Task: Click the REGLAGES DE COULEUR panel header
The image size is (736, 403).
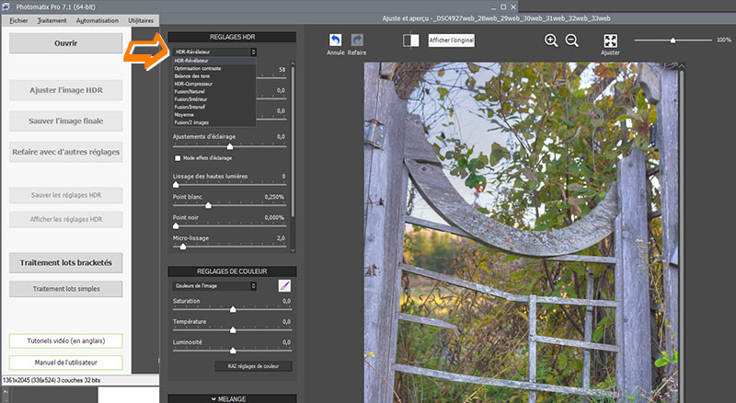Action: [x=232, y=271]
